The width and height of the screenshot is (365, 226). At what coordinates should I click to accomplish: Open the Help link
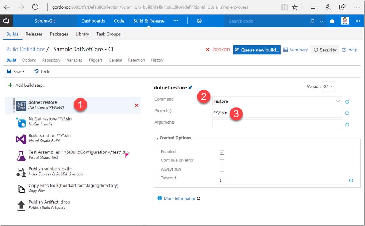coord(350,50)
